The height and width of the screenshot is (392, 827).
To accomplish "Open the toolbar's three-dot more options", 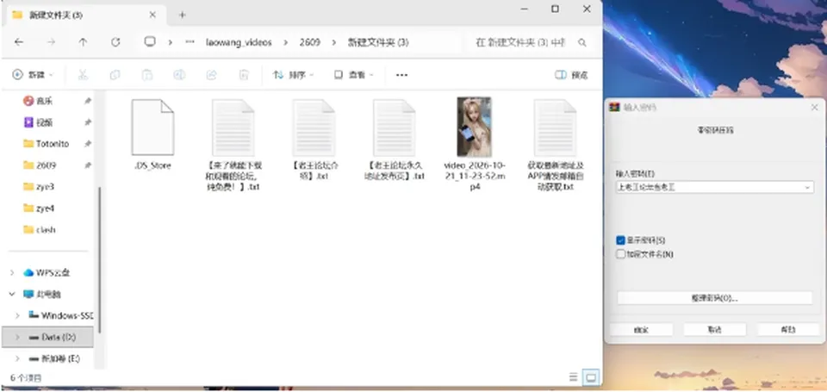I will (x=402, y=75).
